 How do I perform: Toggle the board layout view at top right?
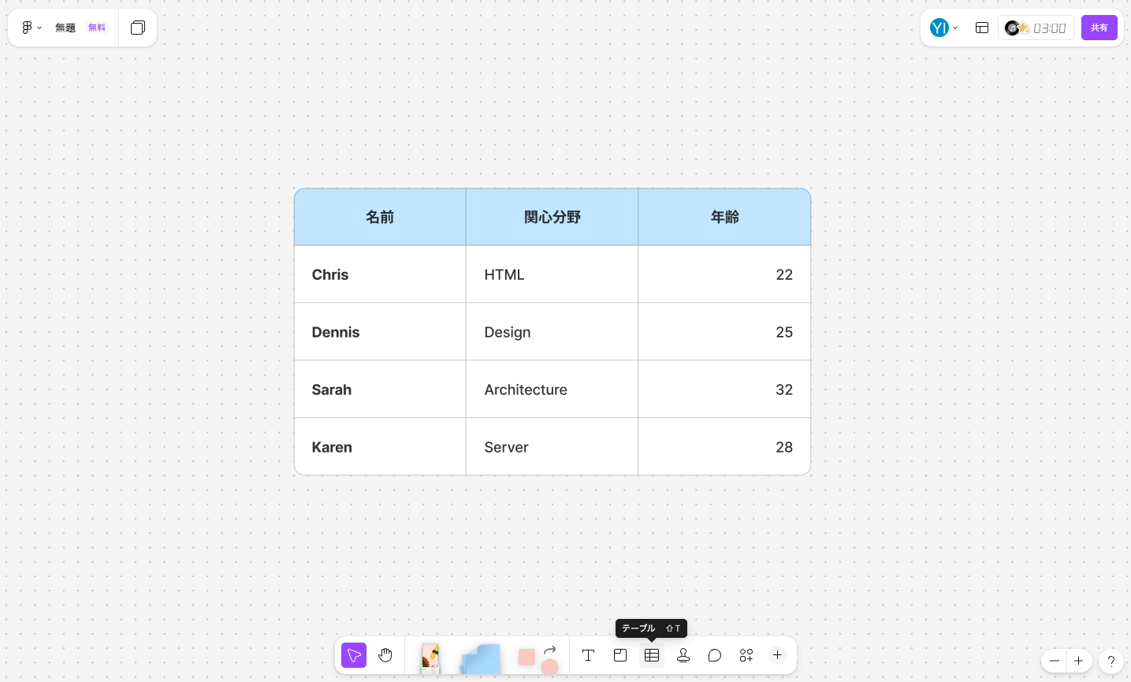tap(981, 27)
